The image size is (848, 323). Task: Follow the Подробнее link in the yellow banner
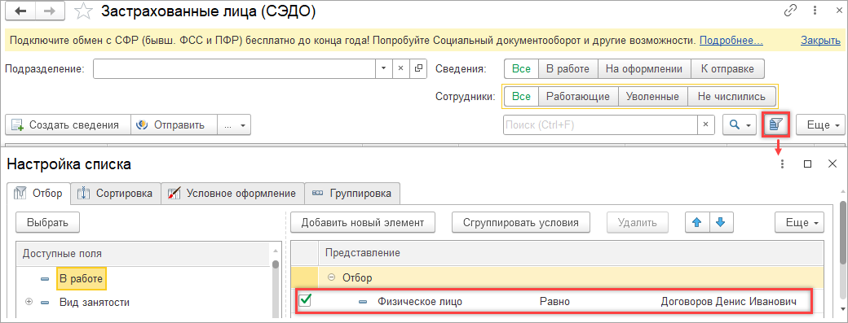[731, 41]
